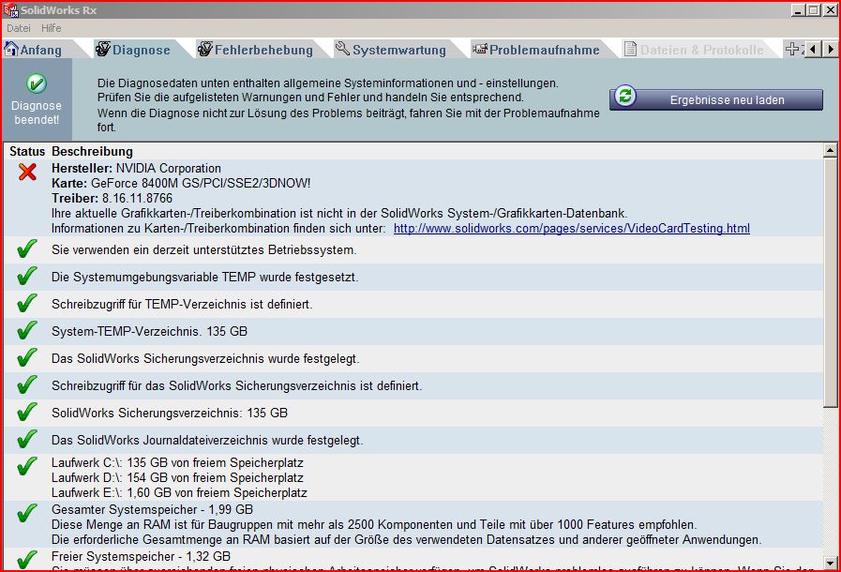Click the icon beside Fehlerbehebung
The height and width of the screenshot is (572, 841).
205,49
